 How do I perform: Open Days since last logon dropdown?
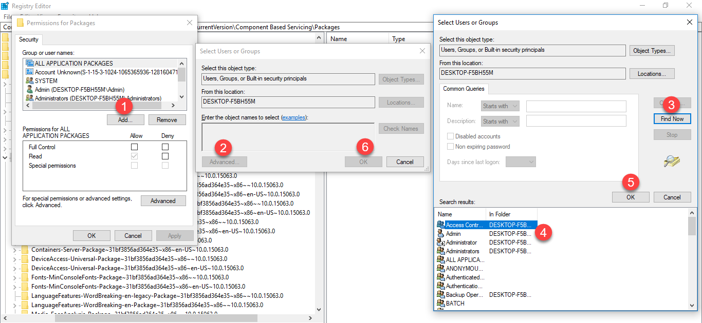[521, 162]
